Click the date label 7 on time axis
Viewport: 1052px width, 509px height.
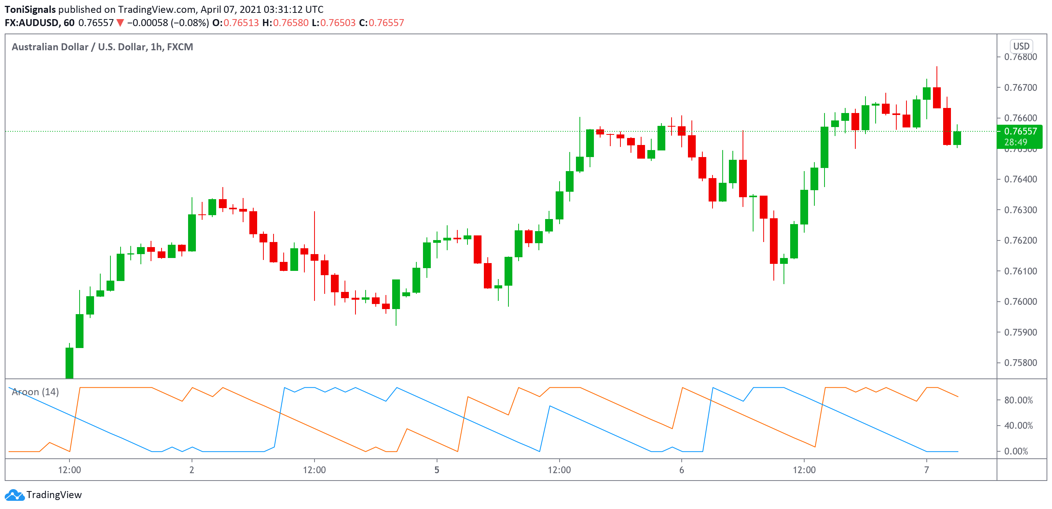(926, 470)
